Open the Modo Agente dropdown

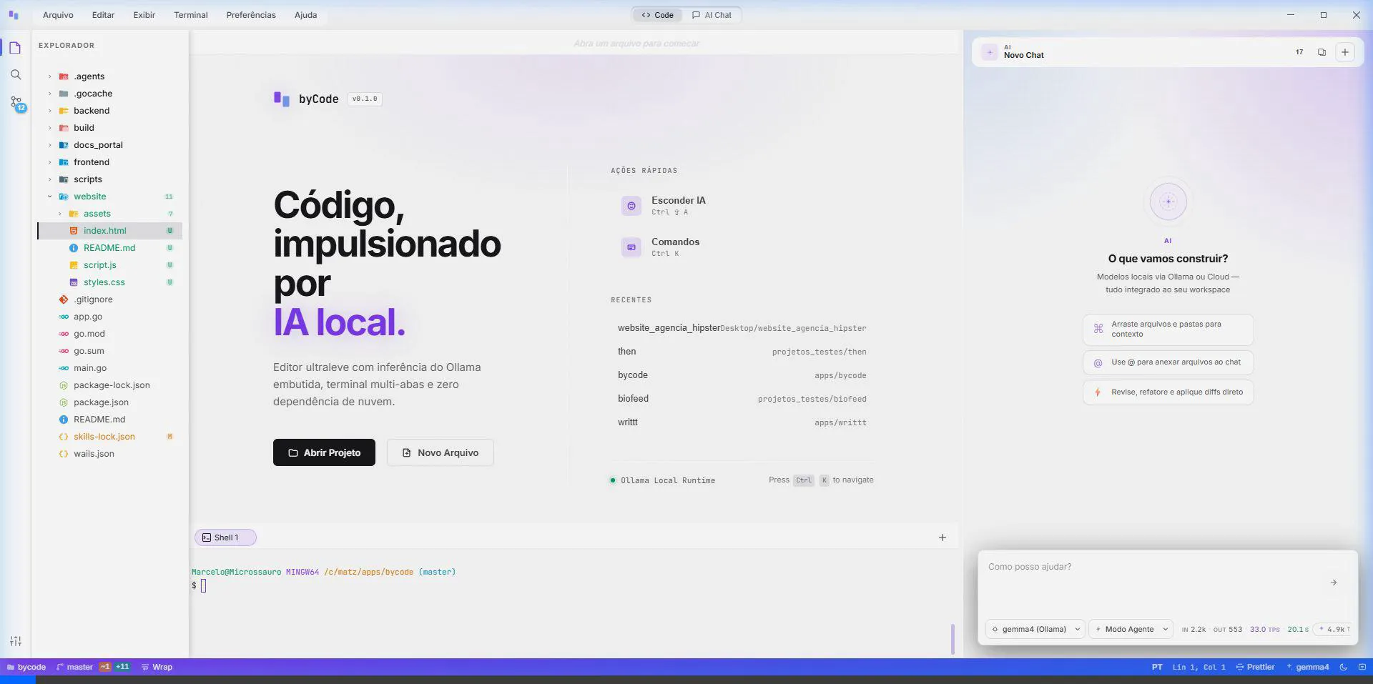(1131, 629)
